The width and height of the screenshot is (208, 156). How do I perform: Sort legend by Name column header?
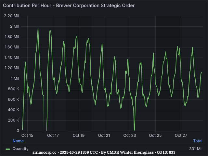[x=18, y=141]
